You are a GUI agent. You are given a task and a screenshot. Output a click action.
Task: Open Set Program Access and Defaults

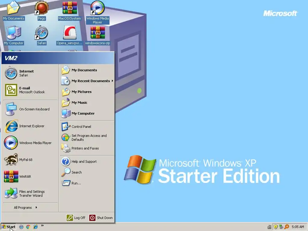click(x=87, y=137)
